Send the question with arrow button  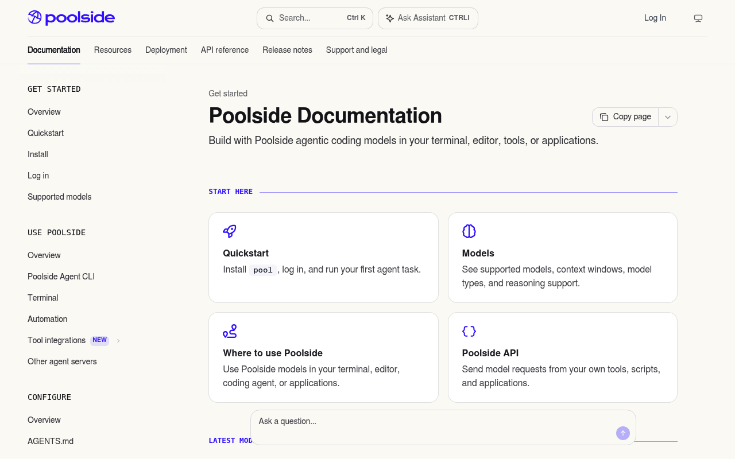click(623, 433)
